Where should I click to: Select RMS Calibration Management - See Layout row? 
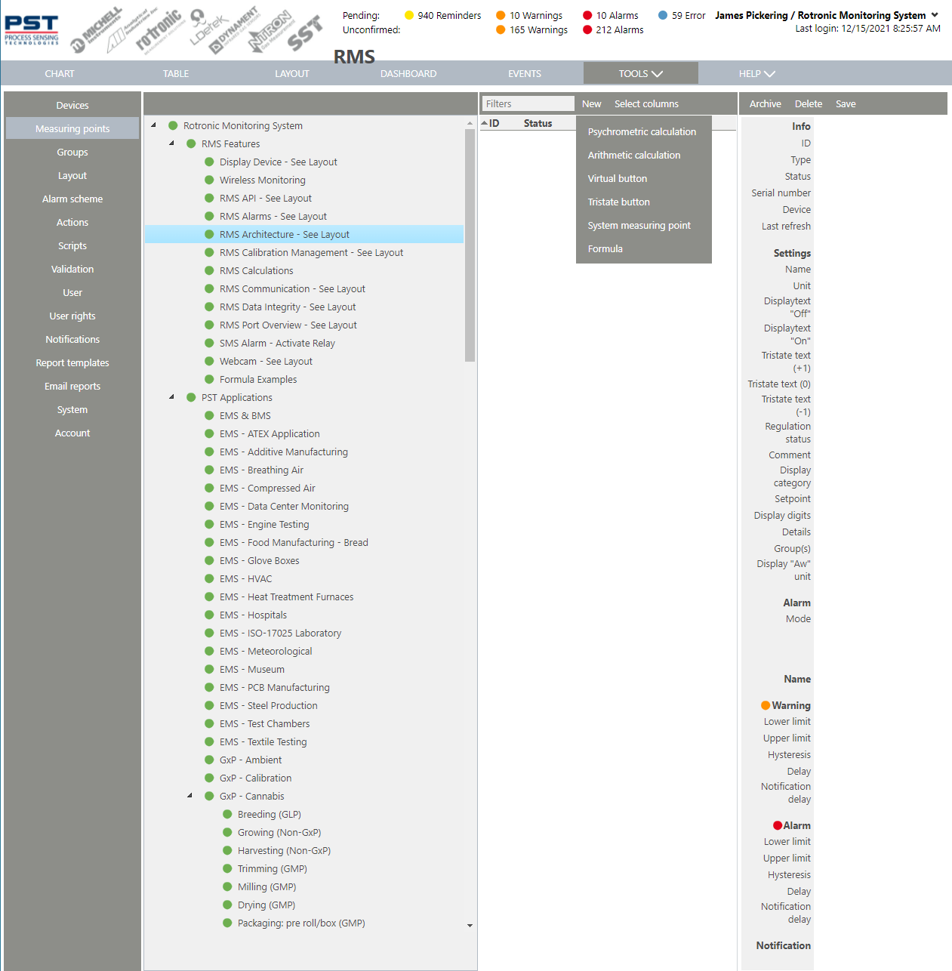(x=304, y=252)
